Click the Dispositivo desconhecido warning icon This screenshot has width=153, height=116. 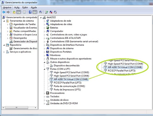[x=51, y=65]
